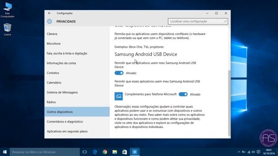Open the Microfone privacy section

pyautogui.click(x=77, y=43)
